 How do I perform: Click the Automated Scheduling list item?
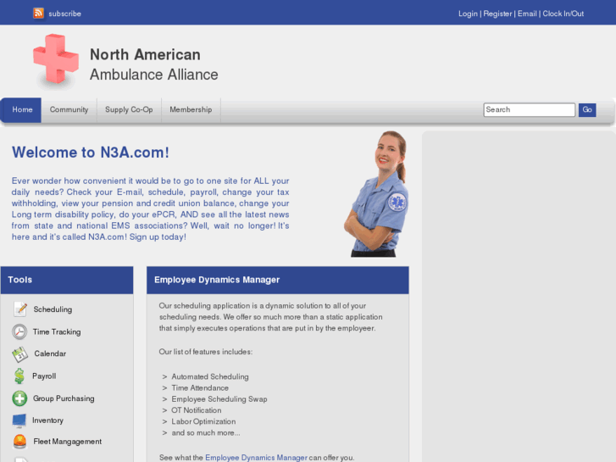(x=210, y=376)
